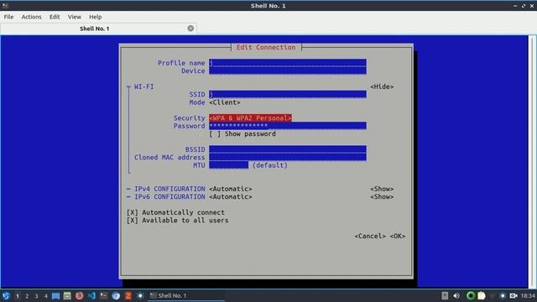
Task: Focus the BSSID field
Action: tap(288, 149)
